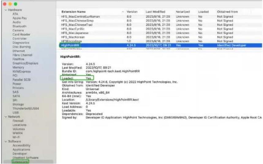This screenshot has width=263, height=164.
Task: Open Disc Burning in the sidebar
Action: 21,47
